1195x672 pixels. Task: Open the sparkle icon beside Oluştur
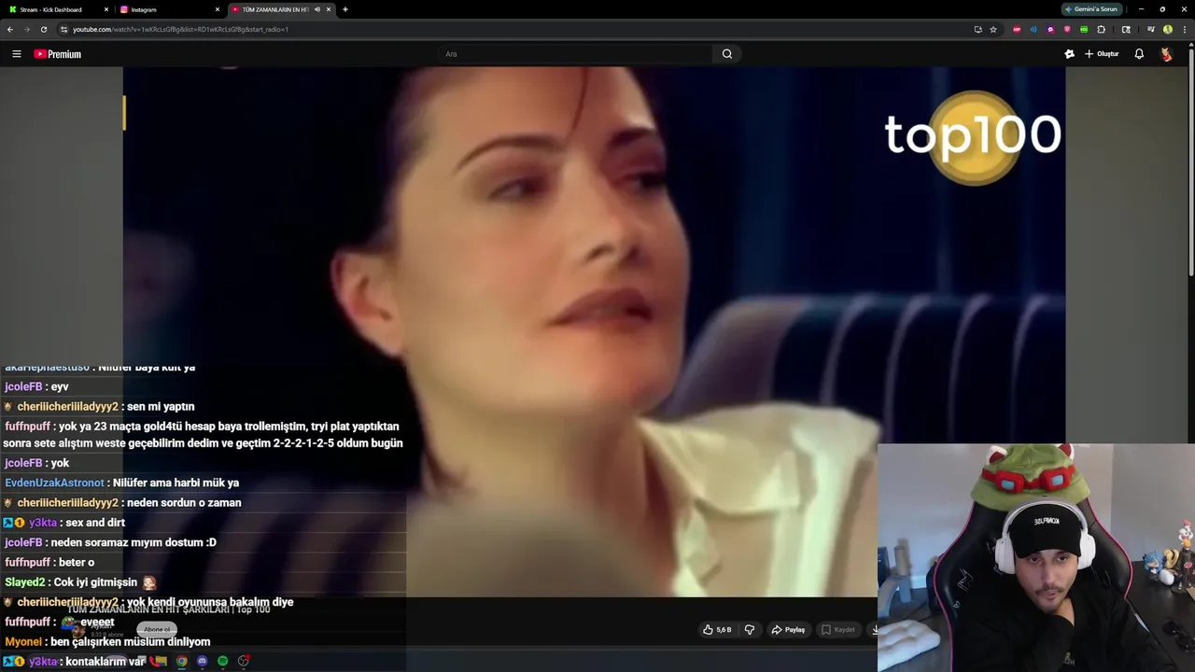pos(1069,54)
